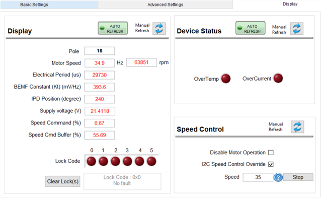Open the blue help icon beside Speed
Viewport: 322px width, 198px height.
point(278,177)
